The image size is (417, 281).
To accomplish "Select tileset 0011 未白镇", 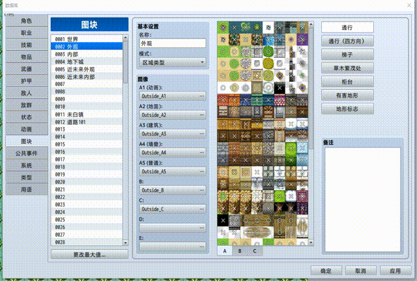I will point(87,114).
